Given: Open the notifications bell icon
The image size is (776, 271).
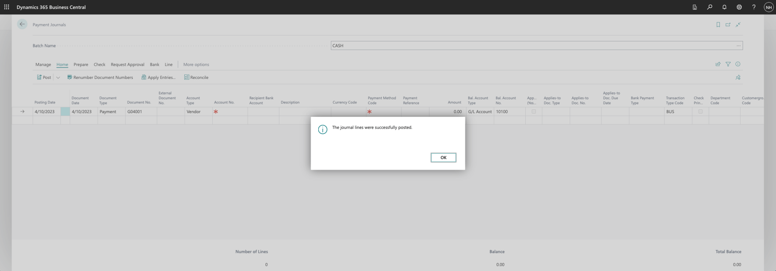Looking at the screenshot, I should 724,7.
